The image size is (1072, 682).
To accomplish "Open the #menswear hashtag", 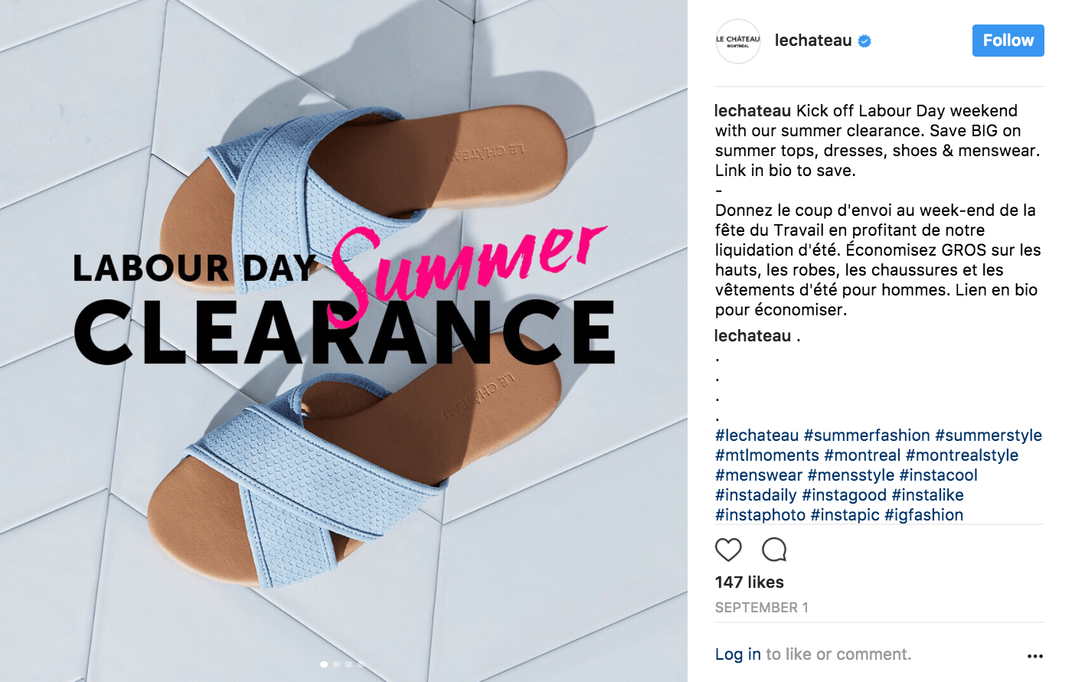I will point(759,475).
